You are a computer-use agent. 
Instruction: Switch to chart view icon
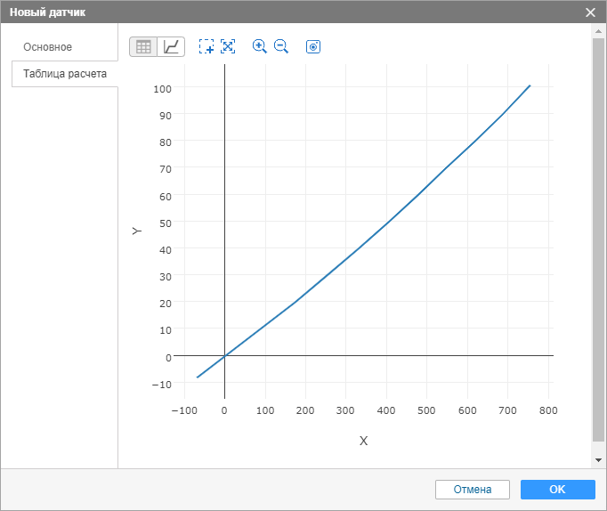point(171,47)
